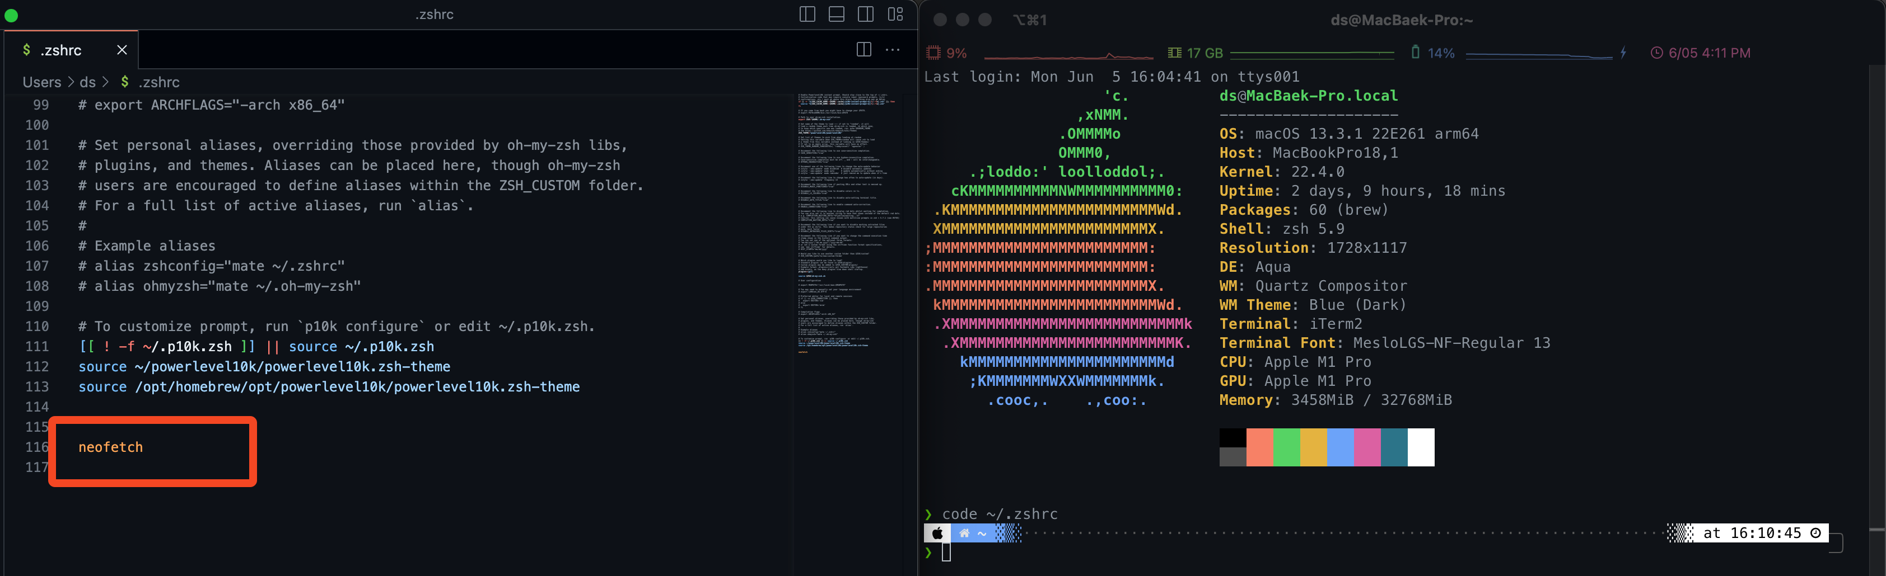The width and height of the screenshot is (1886, 576).
Task: Click the 'code ~/.zshrc' command in terminal
Action: (1000, 514)
